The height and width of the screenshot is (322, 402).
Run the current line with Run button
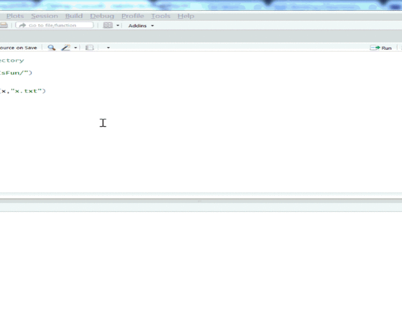381,48
